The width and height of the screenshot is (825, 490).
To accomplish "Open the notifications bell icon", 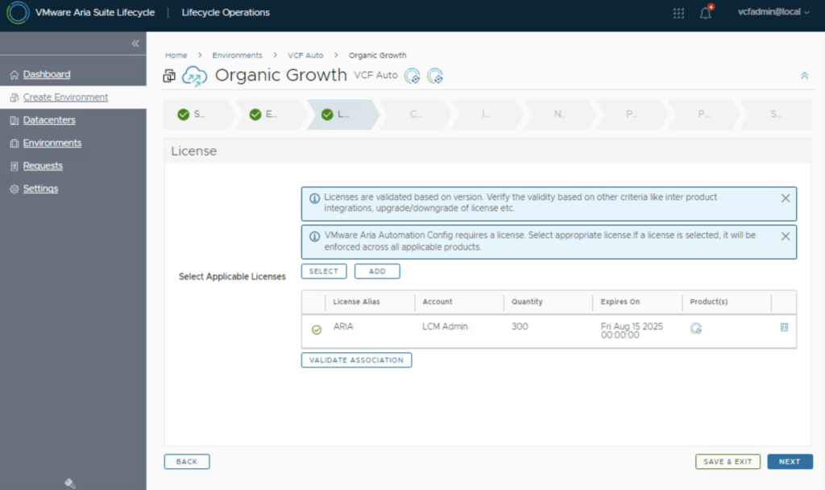I will [706, 13].
